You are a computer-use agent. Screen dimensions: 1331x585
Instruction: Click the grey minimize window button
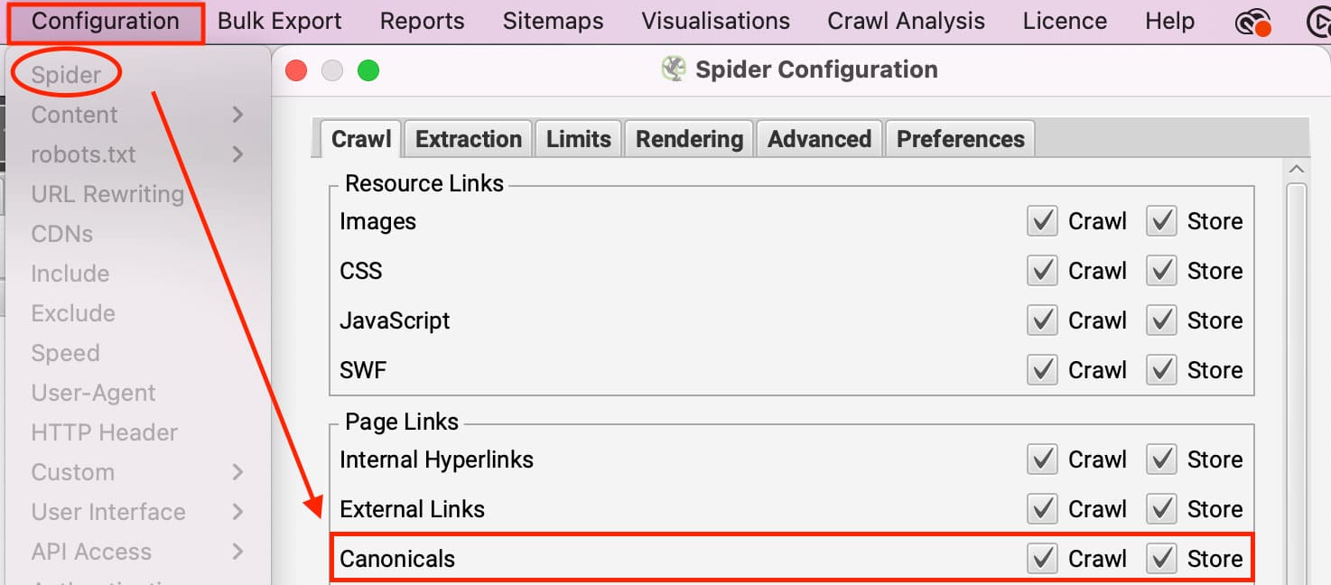coord(332,70)
